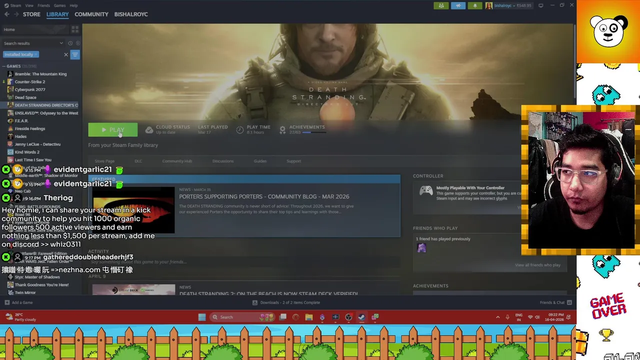Go back with the left arrow
This screenshot has width=640, height=360.
point(6,14)
